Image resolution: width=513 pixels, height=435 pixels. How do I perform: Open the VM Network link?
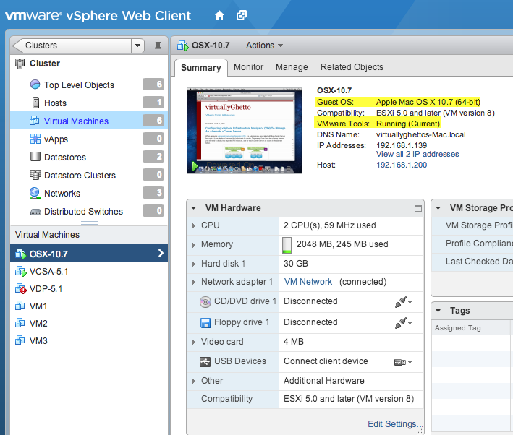pos(308,282)
